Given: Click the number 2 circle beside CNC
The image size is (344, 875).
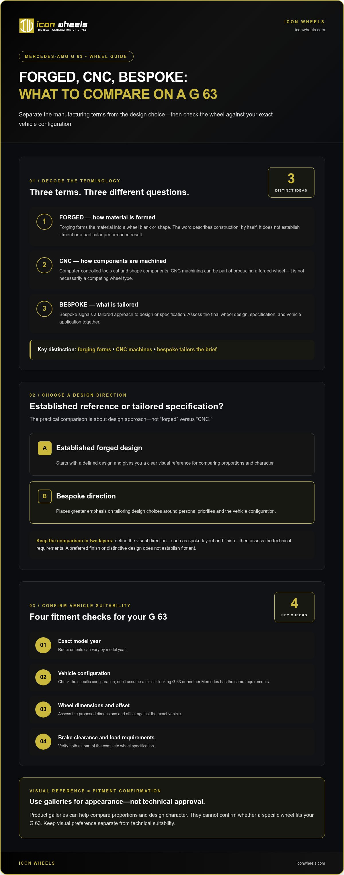Looking at the screenshot, I should coord(44,265).
